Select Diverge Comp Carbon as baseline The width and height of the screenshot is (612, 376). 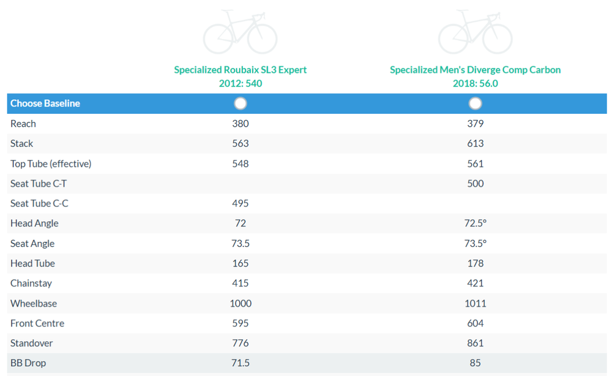[x=476, y=103]
